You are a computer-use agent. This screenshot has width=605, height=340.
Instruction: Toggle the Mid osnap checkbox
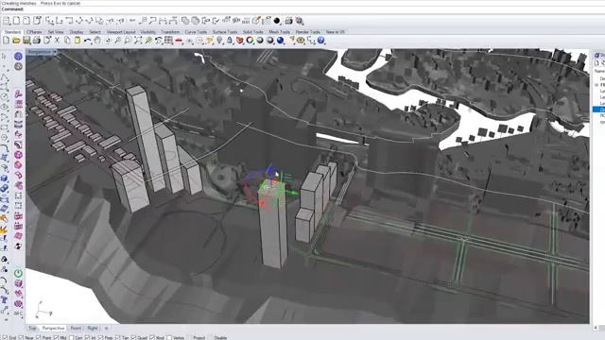[56, 338]
